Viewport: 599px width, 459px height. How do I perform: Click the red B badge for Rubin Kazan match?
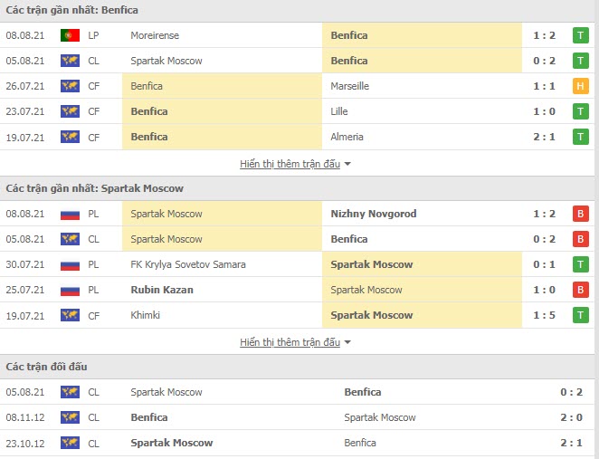(x=580, y=290)
